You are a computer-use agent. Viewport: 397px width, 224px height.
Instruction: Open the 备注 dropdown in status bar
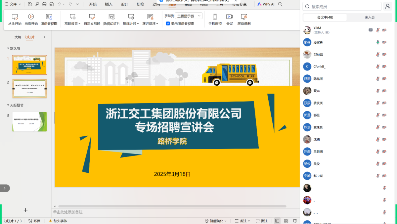(242, 221)
